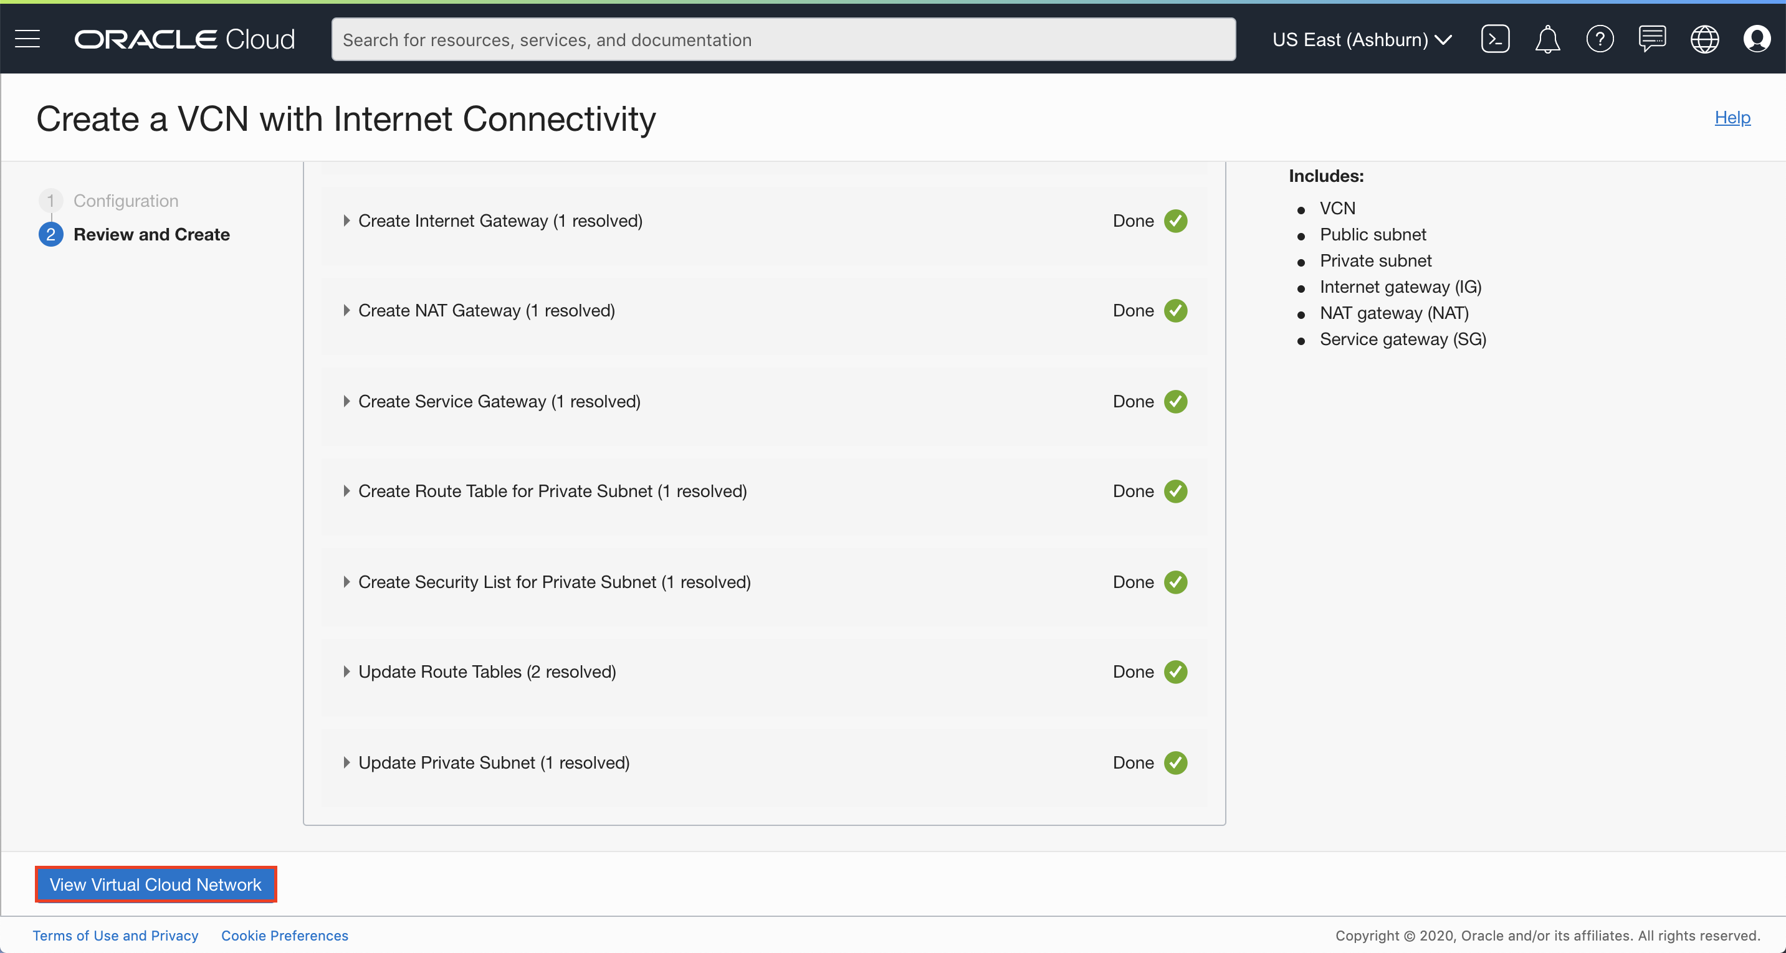Open the support chat icon
This screenshot has width=1786, height=953.
click(1652, 39)
